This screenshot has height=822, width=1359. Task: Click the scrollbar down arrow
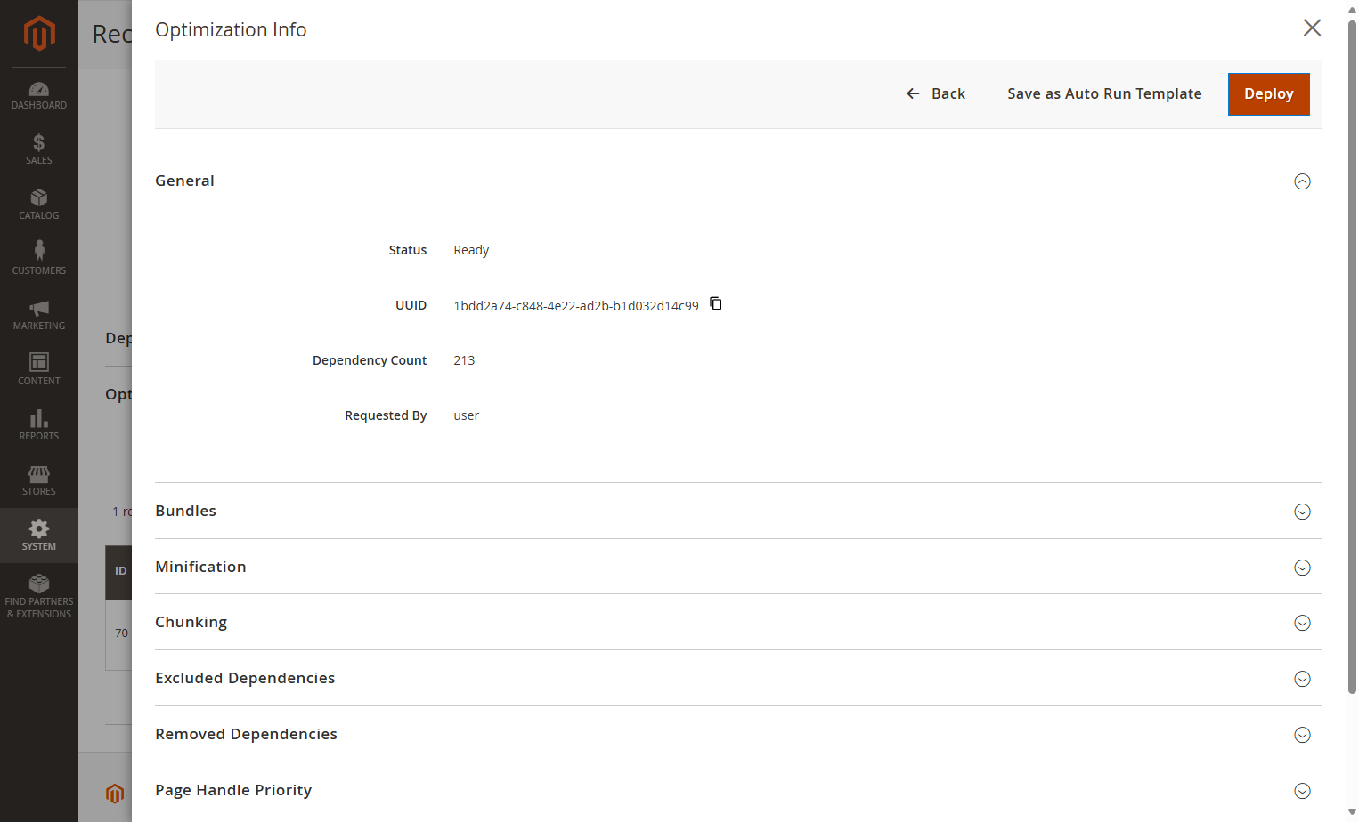[1352, 812]
